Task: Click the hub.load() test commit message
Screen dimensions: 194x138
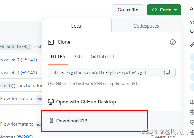Action: (21, 47)
